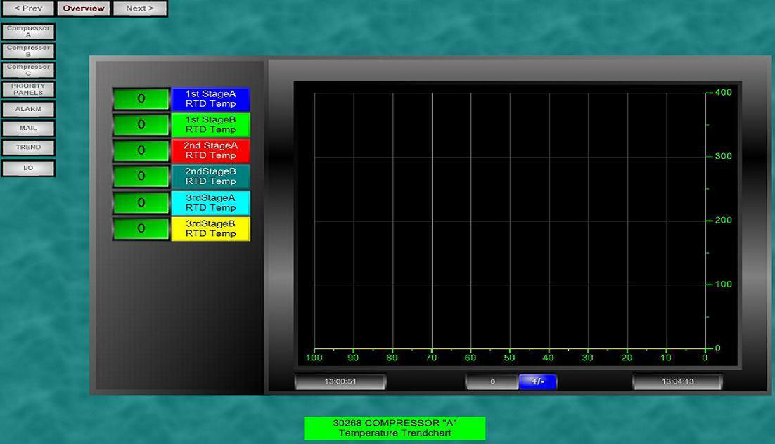This screenshot has height=444, width=775.
Task: Open the I/O page
Action: [x=28, y=168]
